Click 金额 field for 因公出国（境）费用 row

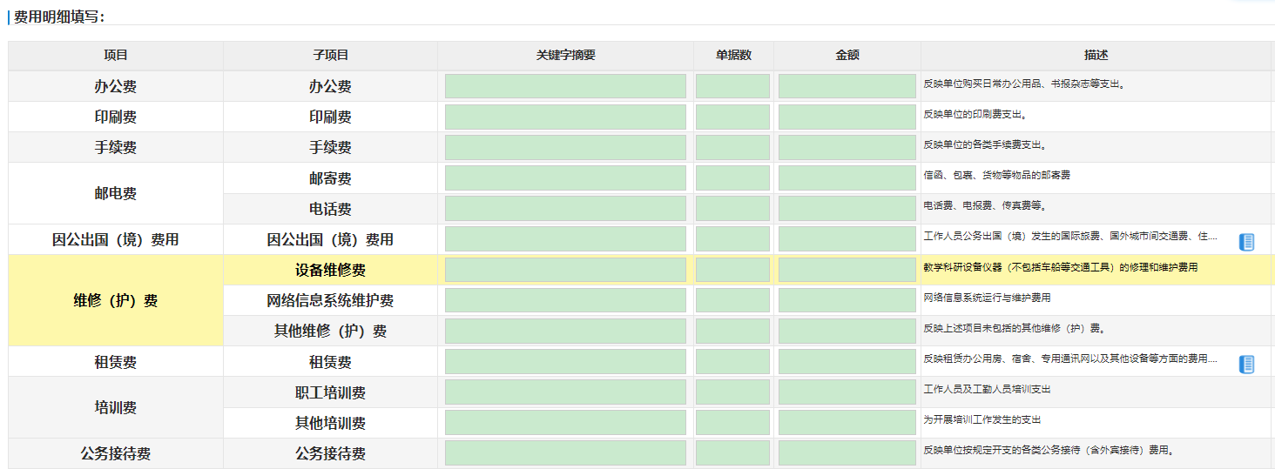pyautogui.click(x=847, y=239)
